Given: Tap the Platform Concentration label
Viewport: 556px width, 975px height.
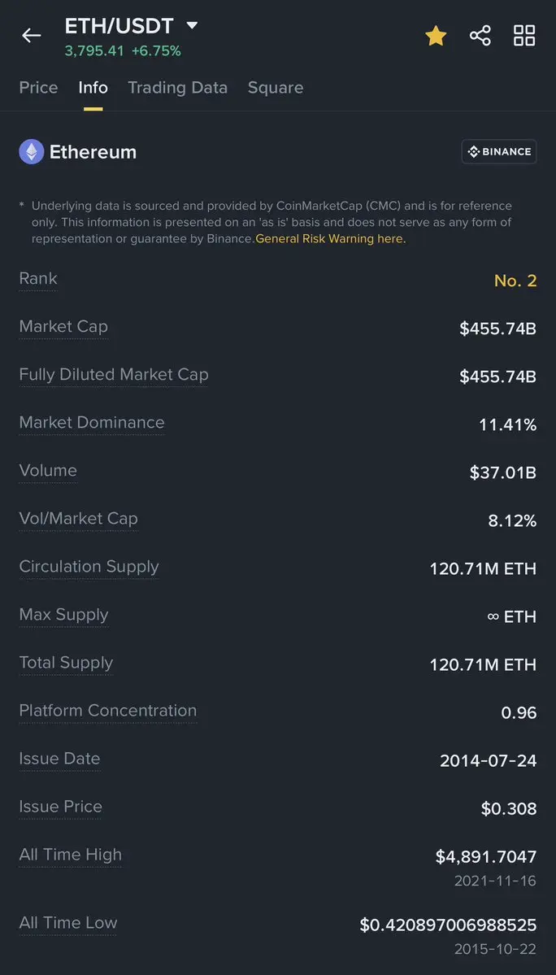Looking at the screenshot, I should (108, 710).
